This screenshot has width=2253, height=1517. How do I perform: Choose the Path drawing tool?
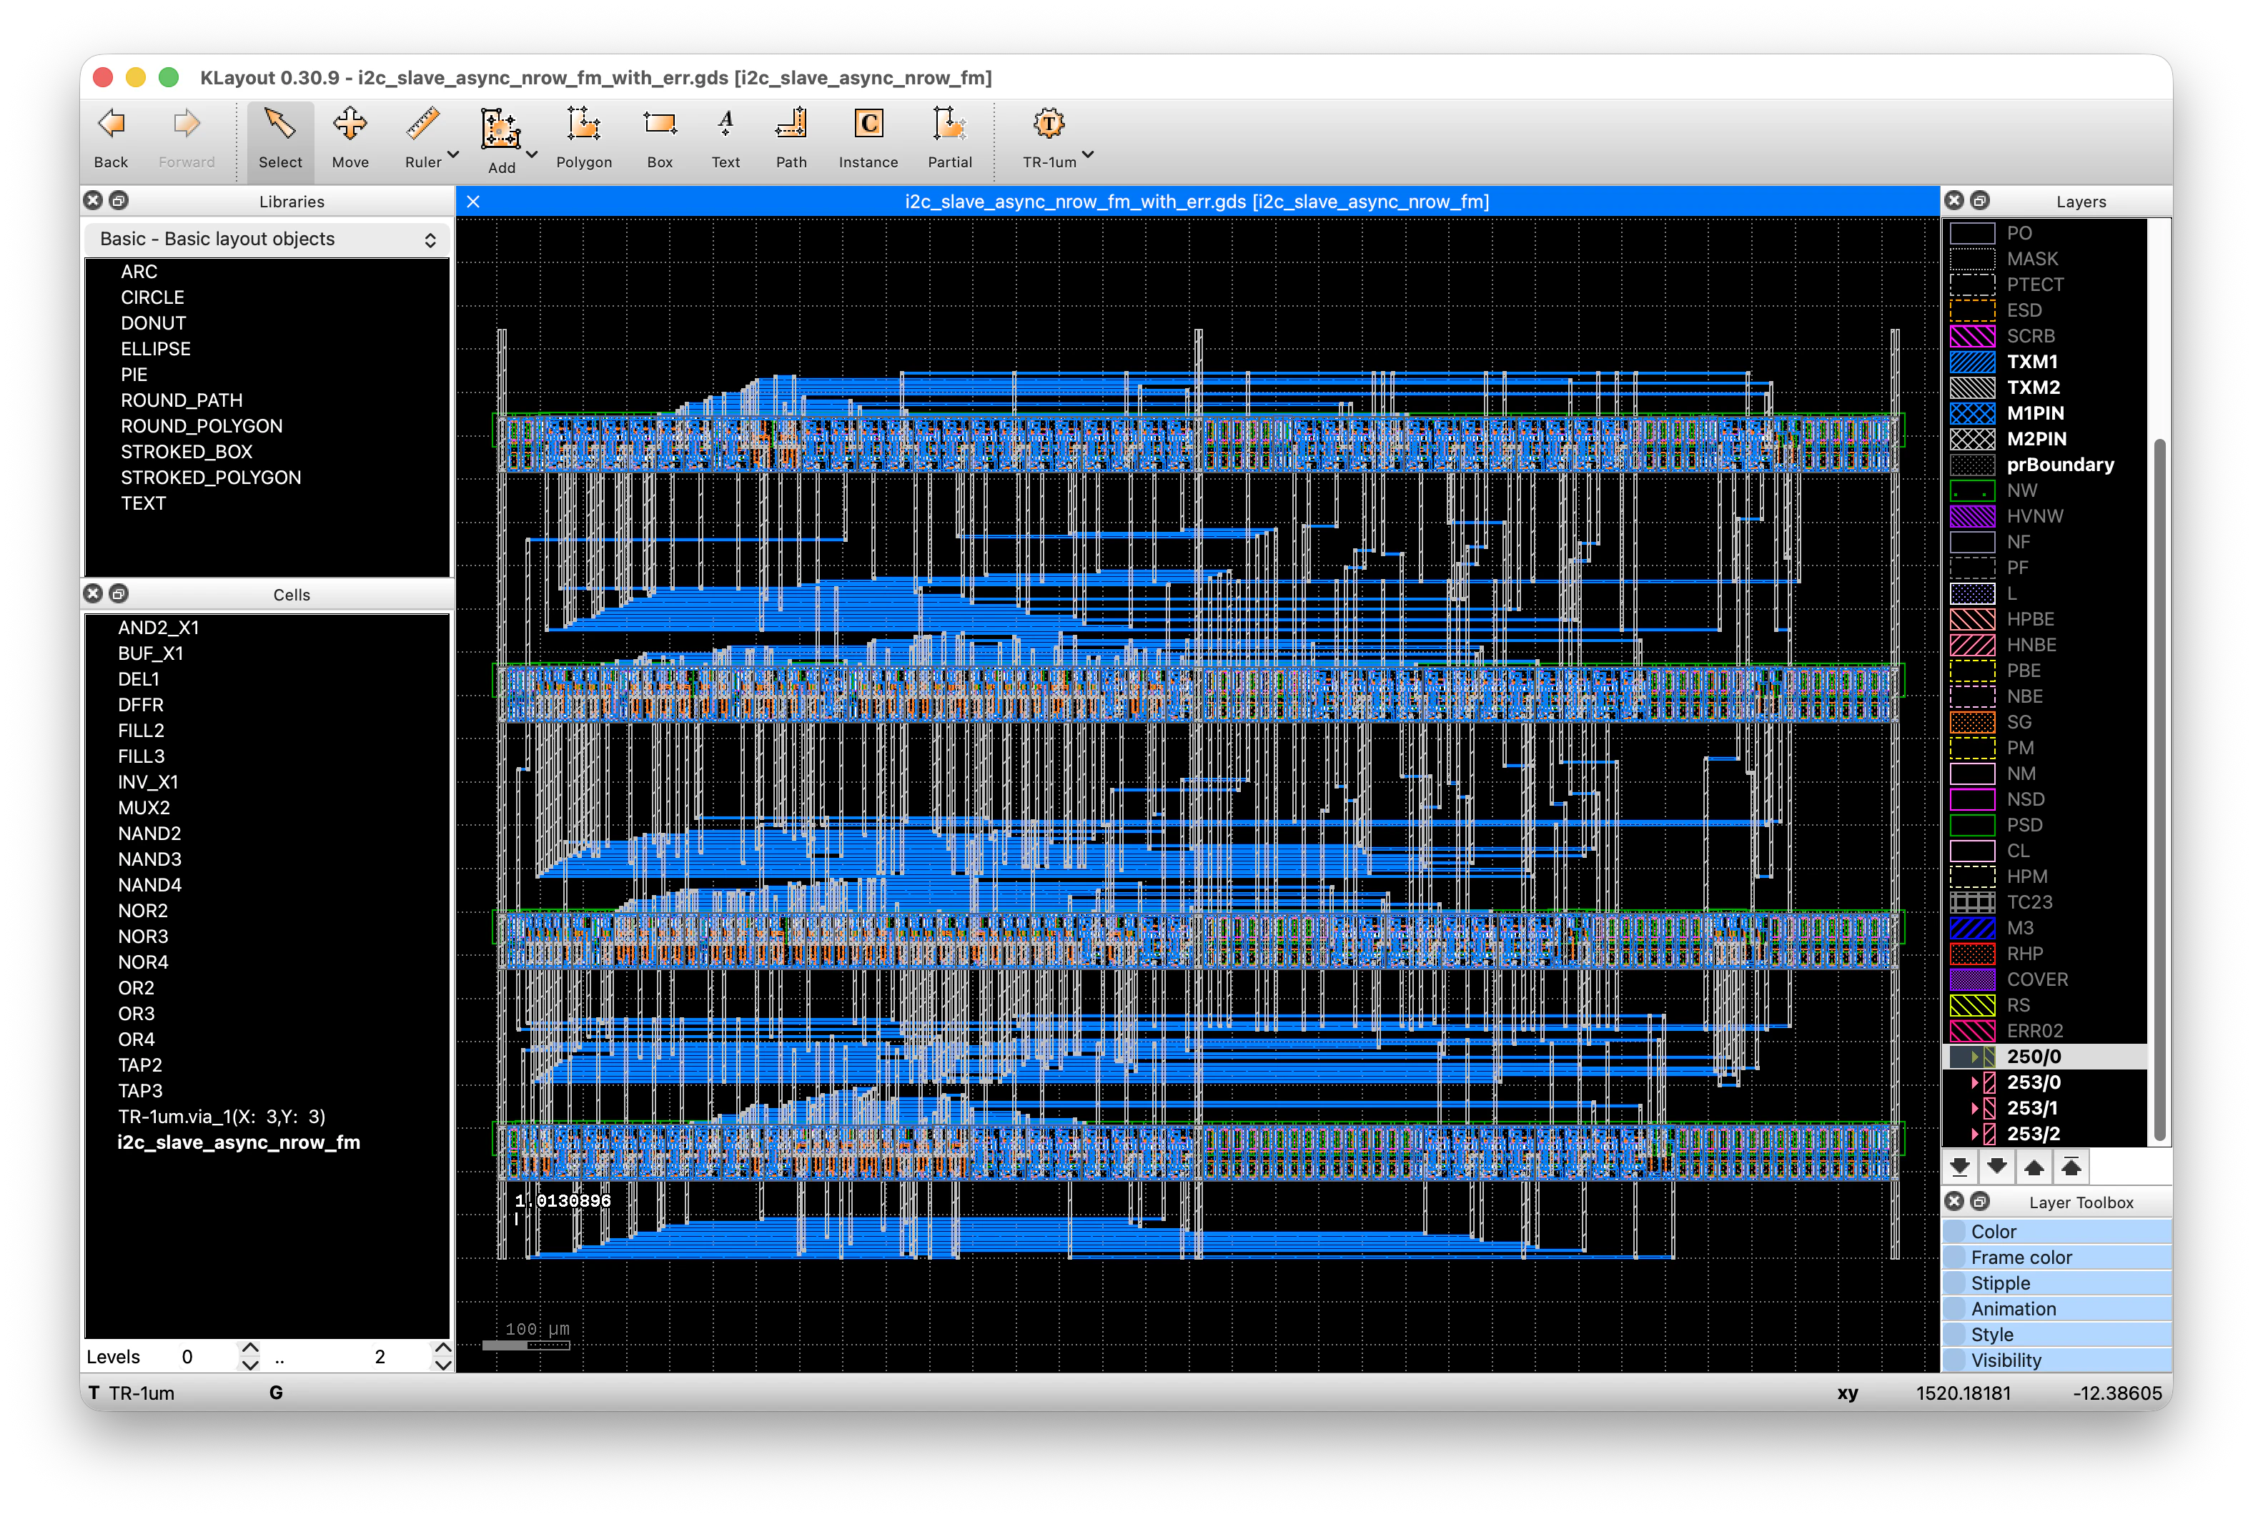pyautogui.click(x=791, y=139)
